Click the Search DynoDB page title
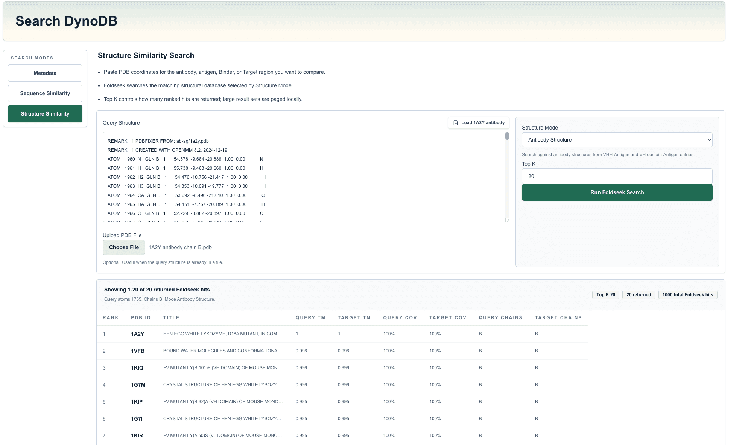This screenshot has width=748, height=445. tap(67, 21)
